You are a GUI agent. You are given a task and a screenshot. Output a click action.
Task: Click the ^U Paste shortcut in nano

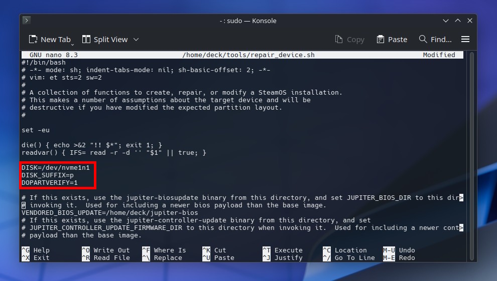coord(218,257)
